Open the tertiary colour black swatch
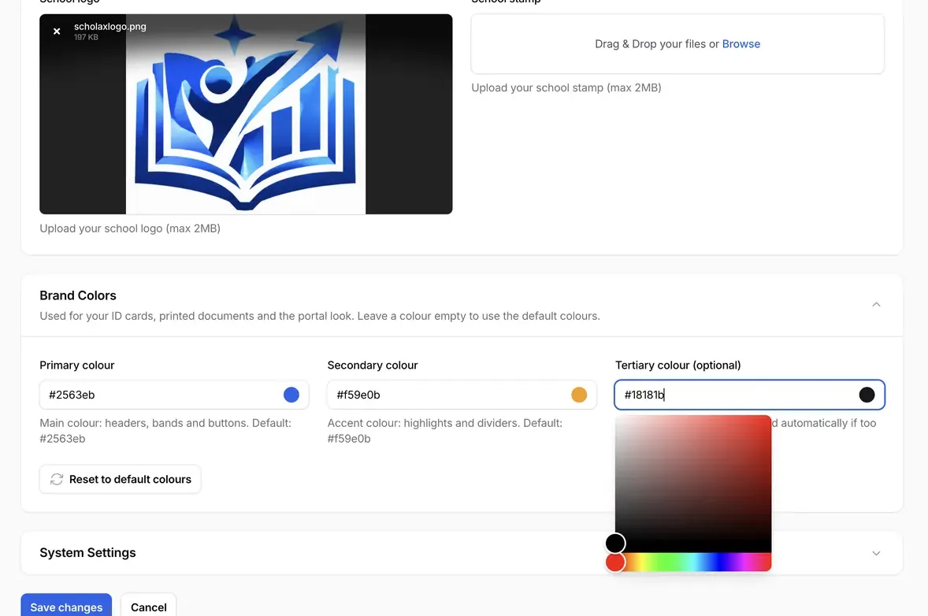The height and width of the screenshot is (616, 928). (867, 395)
